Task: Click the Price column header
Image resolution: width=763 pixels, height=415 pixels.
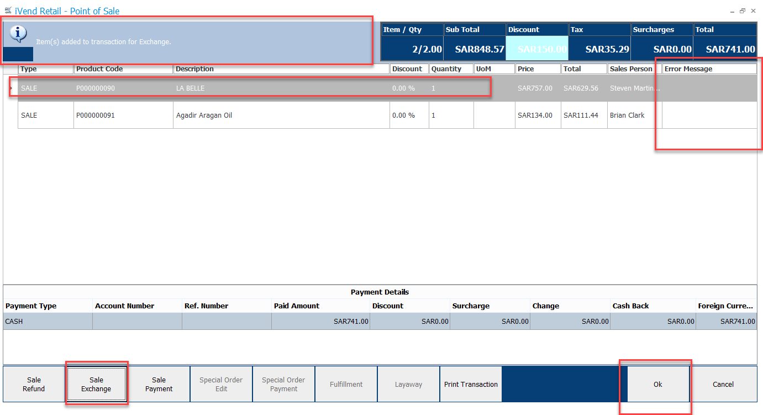Action: point(538,69)
